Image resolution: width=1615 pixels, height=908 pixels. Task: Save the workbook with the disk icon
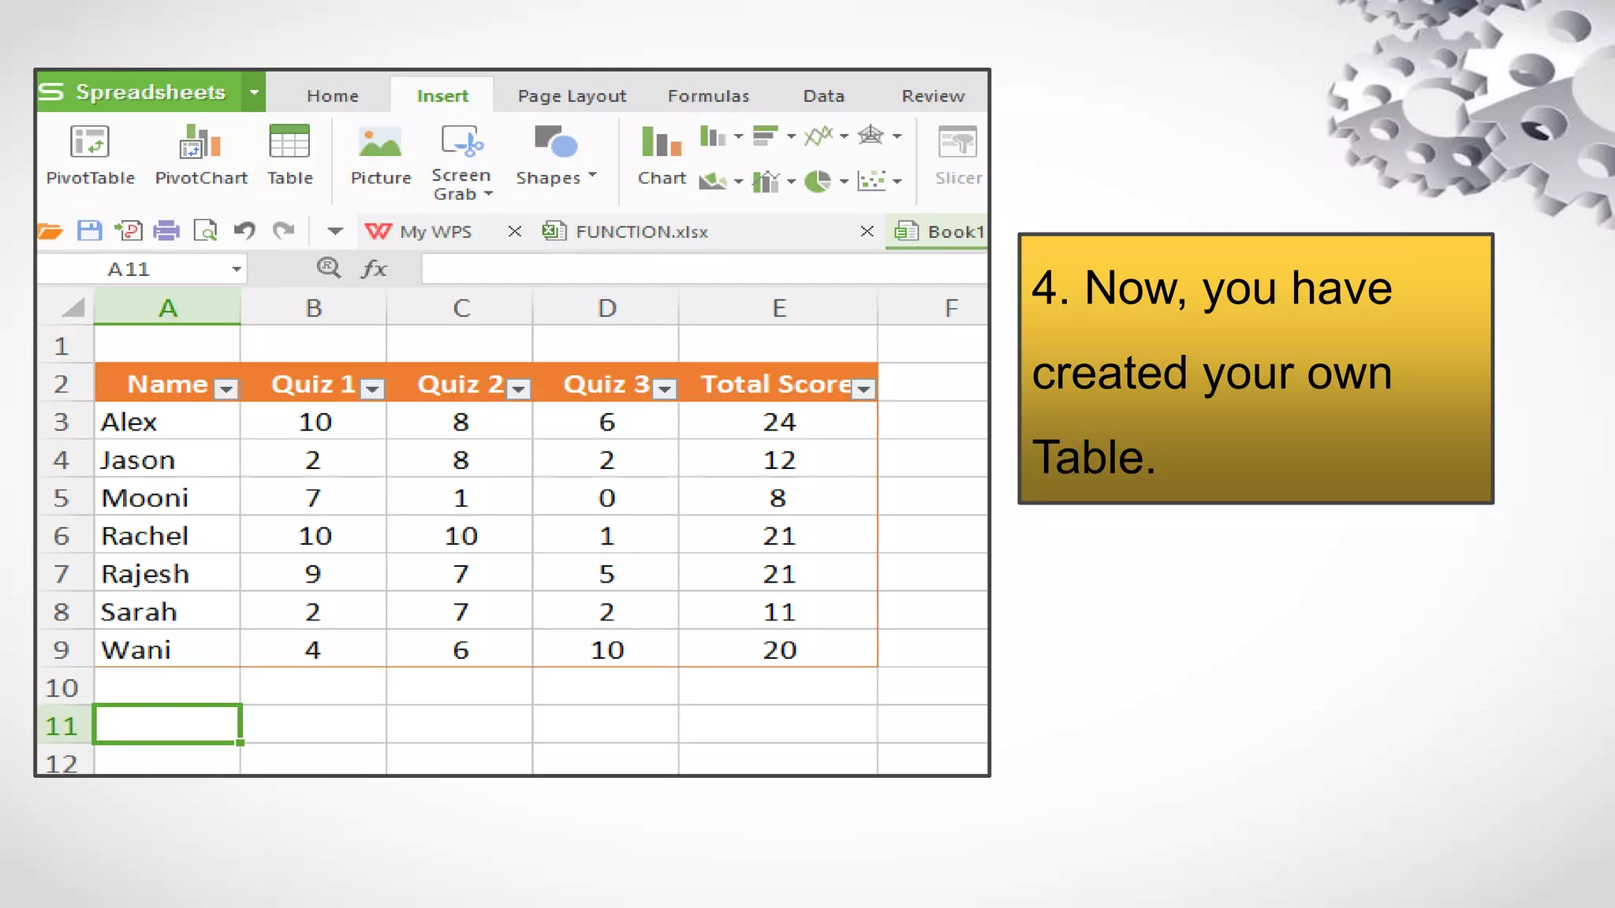click(x=89, y=231)
